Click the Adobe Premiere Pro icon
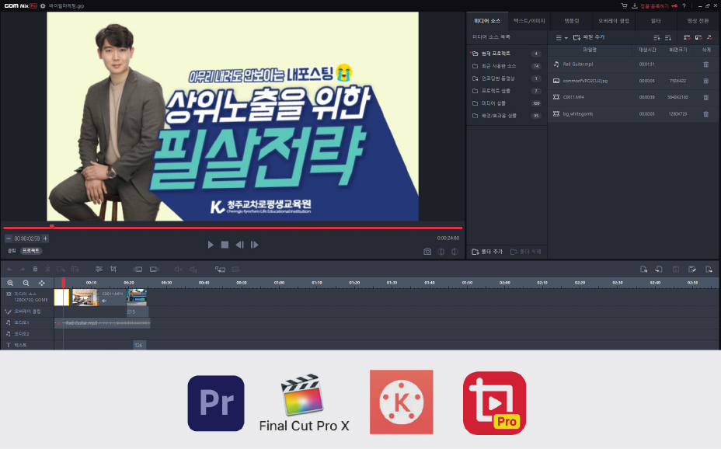Screen dimensions: 721x449 [216, 403]
